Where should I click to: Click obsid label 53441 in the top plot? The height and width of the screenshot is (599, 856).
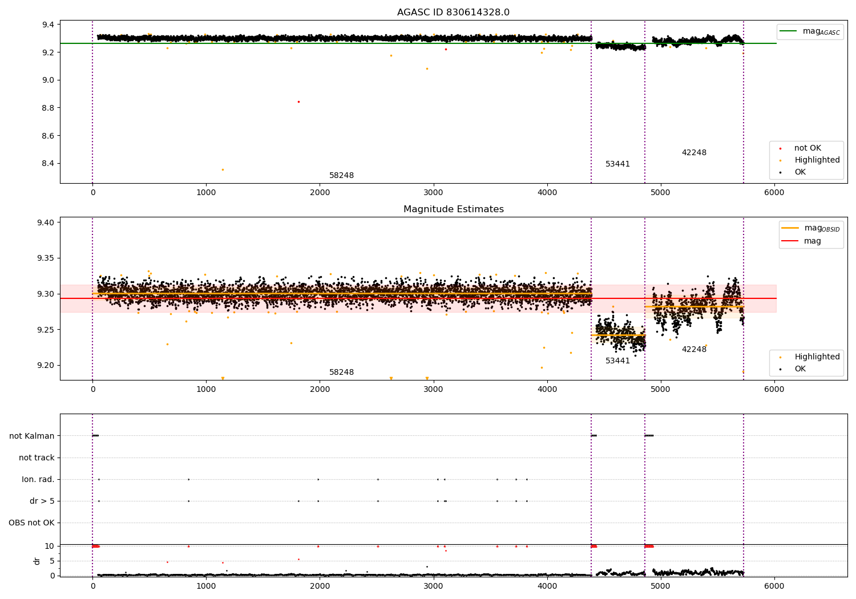617,164
